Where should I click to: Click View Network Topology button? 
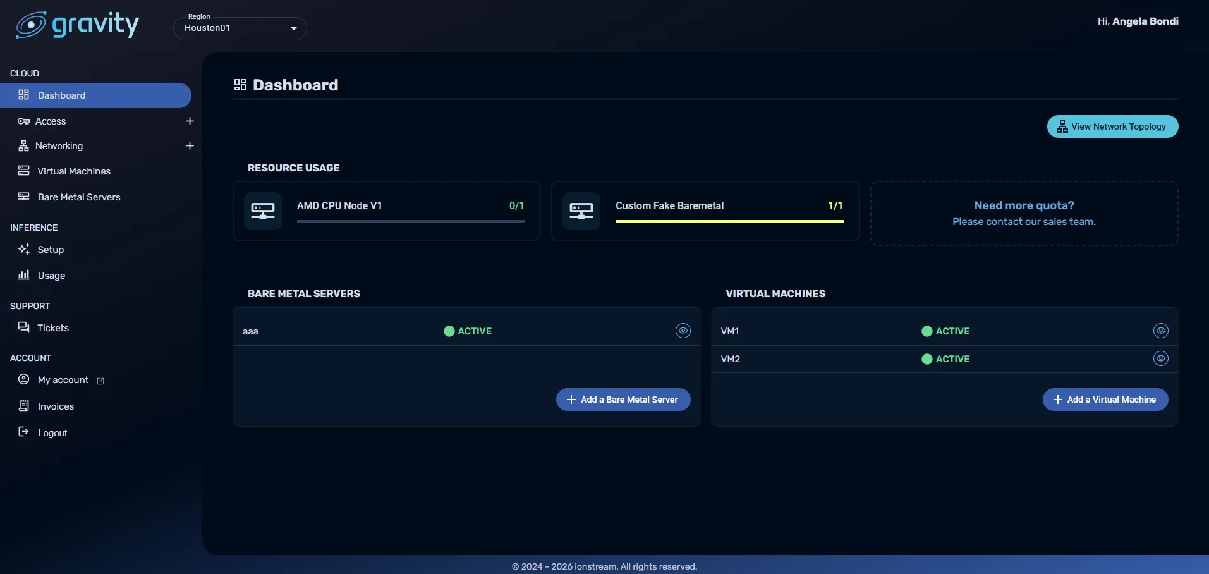coord(1112,126)
